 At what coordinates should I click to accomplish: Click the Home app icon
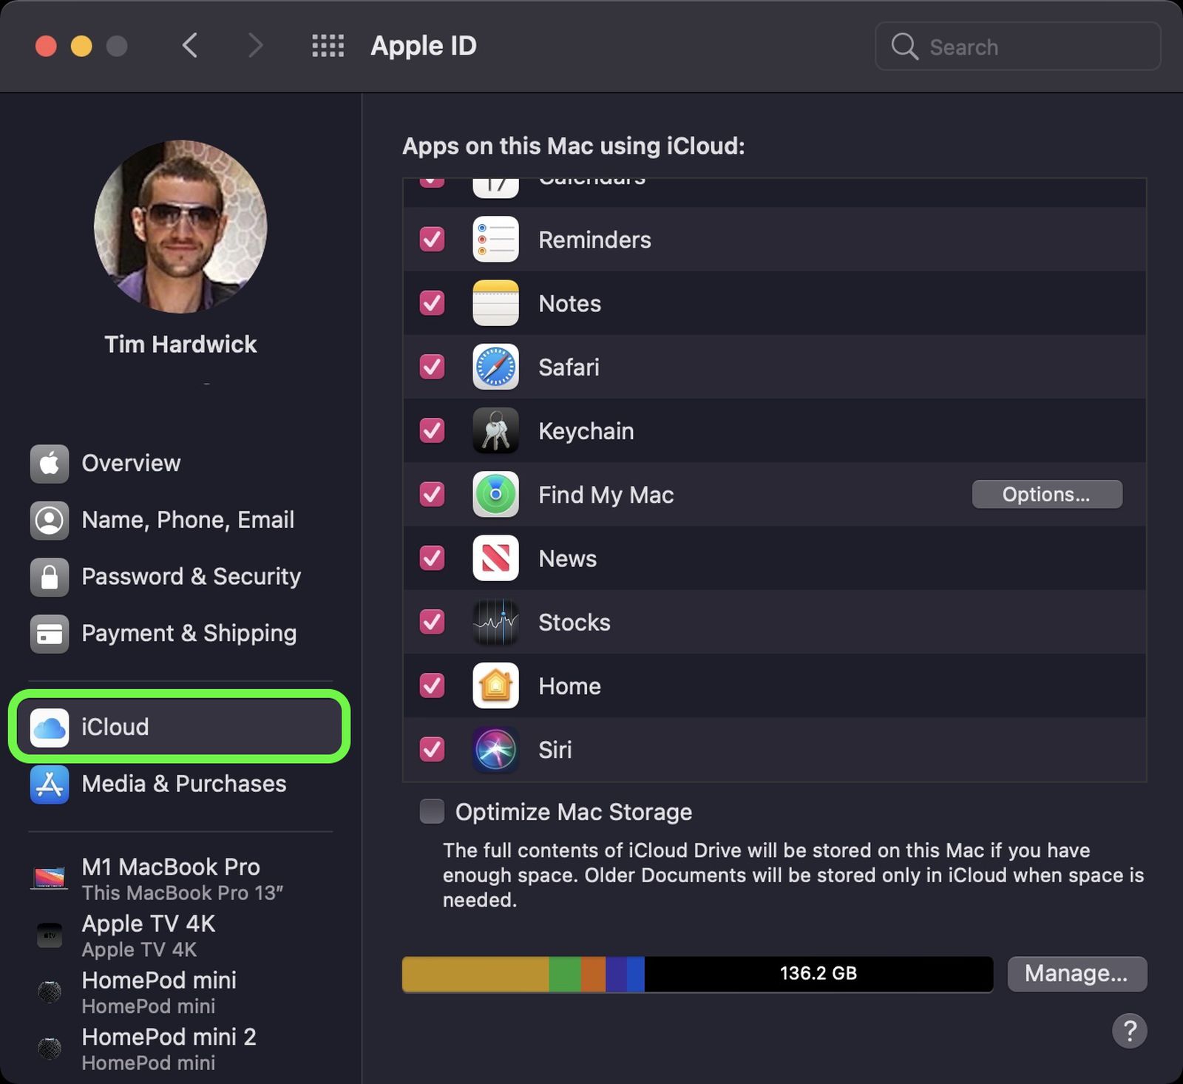495,685
